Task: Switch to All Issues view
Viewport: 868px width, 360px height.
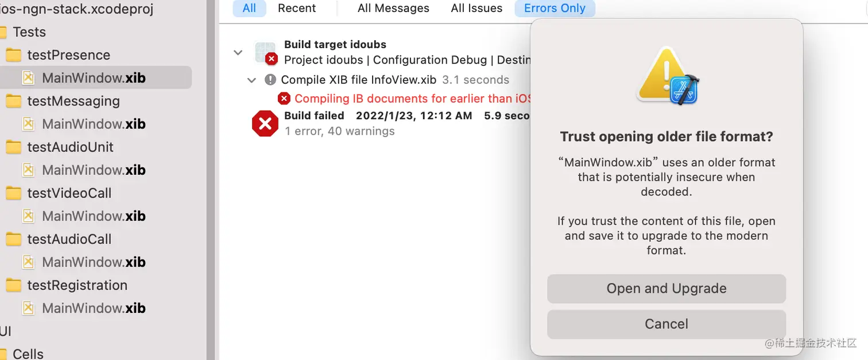Action: [x=476, y=8]
